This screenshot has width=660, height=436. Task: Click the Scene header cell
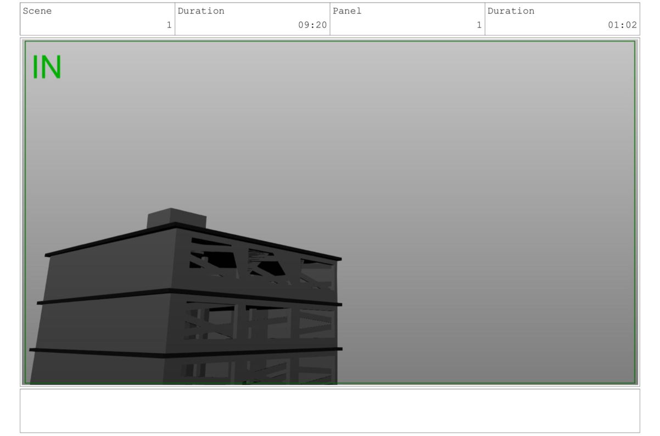click(97, 19)
